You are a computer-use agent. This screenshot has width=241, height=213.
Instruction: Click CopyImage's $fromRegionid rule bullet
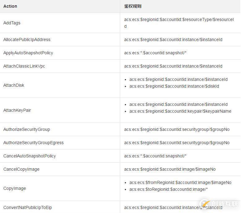tap(180, 182)
